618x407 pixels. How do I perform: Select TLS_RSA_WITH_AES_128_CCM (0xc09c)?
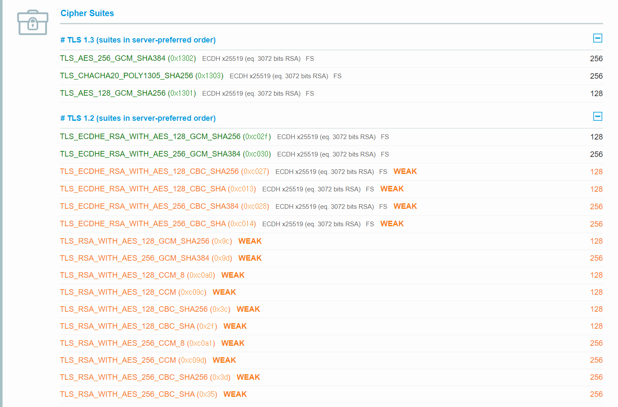(x=133, y=292)
